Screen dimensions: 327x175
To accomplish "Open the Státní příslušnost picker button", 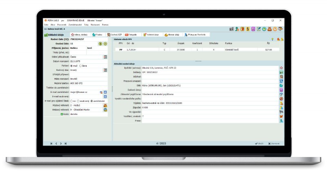I will tap(105, 57).
